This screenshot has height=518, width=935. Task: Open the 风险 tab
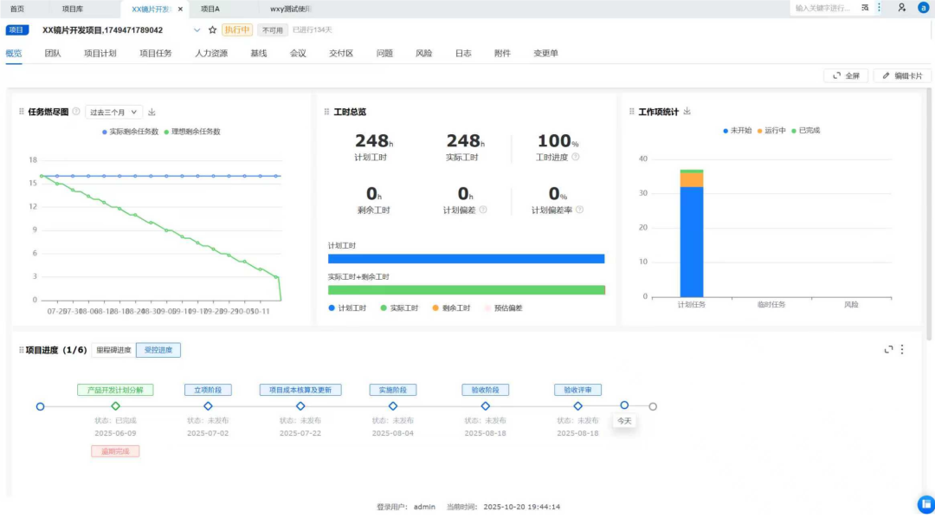tap(423, 53)
